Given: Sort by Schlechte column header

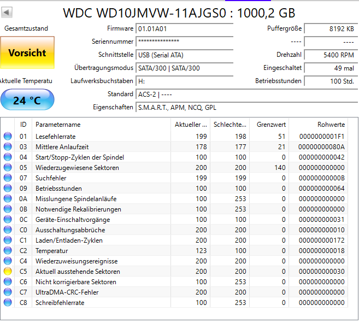Looking at the screenshot, I should coord(230,125).
